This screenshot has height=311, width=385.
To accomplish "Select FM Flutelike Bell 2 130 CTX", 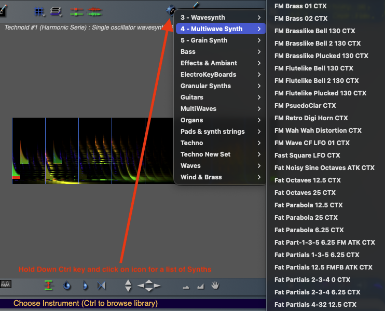I will coord(317,81).
